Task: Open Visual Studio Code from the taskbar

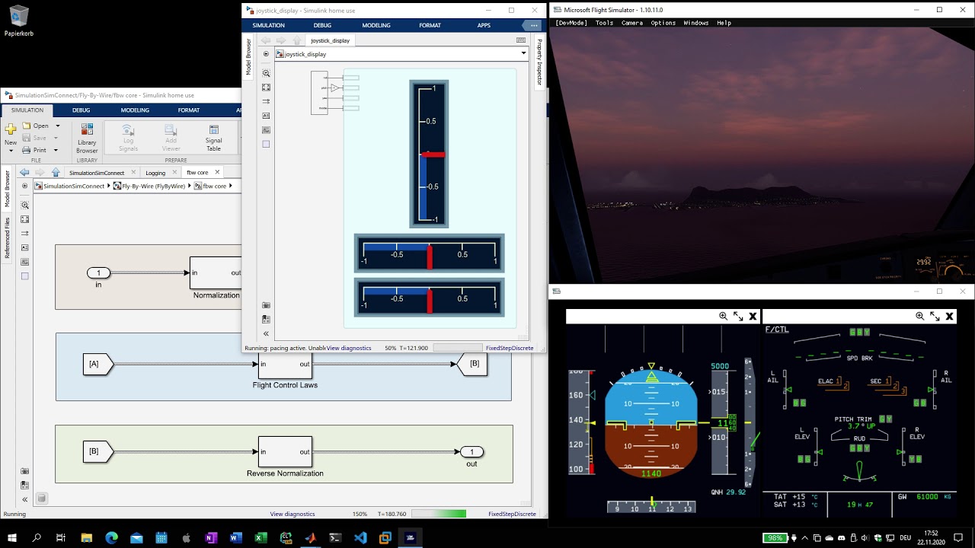Action: coord(360,537)
